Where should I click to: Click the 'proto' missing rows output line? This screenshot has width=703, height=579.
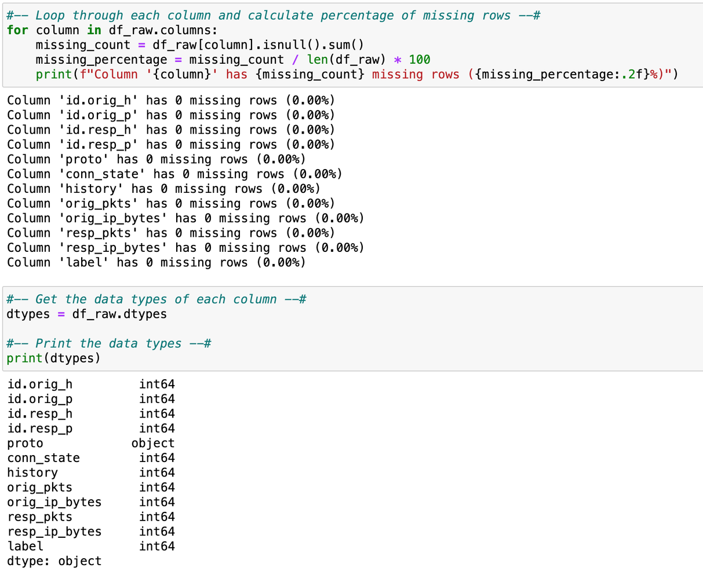pos(156,159)
